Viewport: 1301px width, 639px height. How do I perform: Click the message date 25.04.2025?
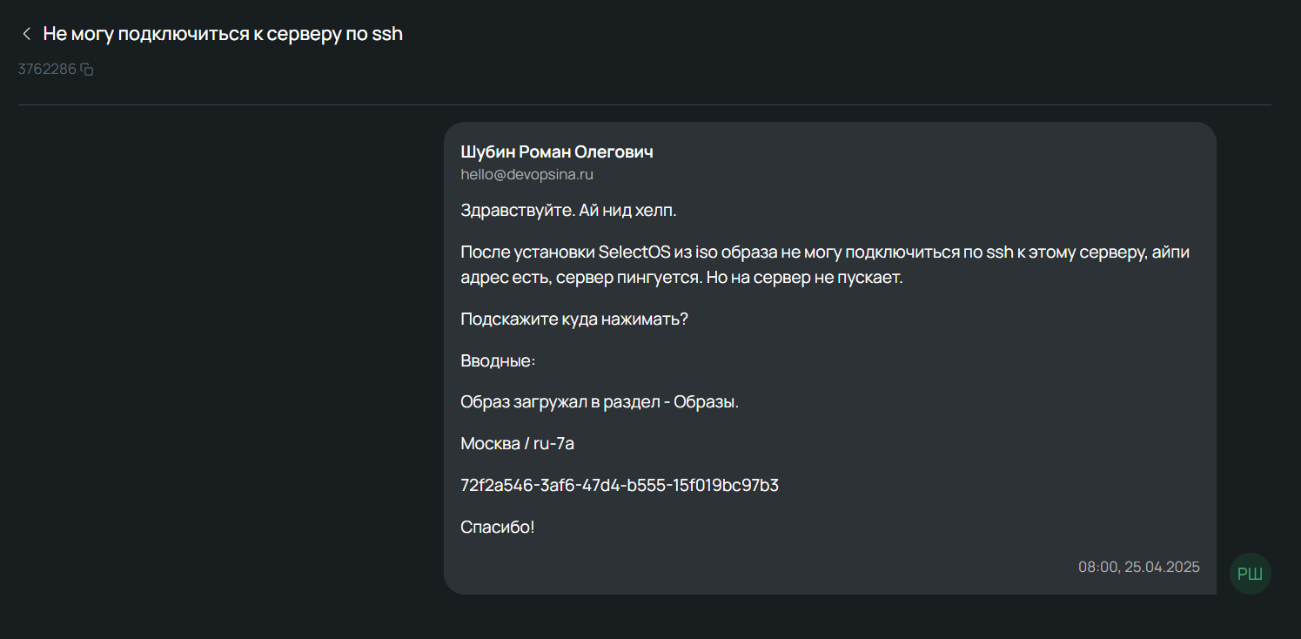(1162, 567)
